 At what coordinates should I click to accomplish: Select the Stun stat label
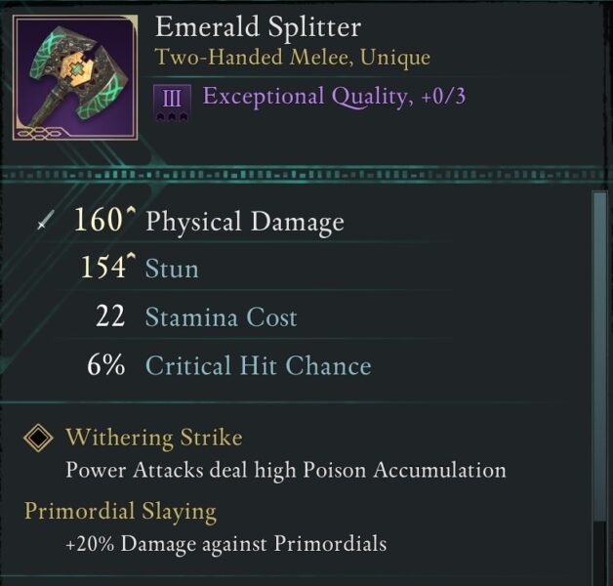pos(172,269)
